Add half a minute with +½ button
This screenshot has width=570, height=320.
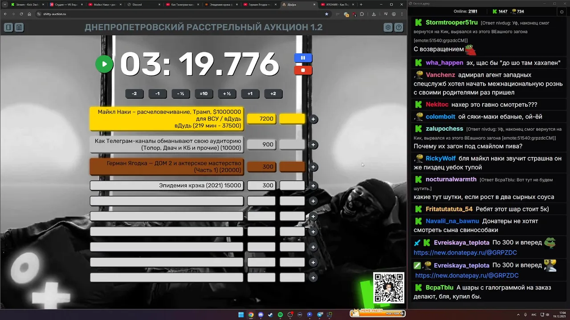(x=227, y=93)
